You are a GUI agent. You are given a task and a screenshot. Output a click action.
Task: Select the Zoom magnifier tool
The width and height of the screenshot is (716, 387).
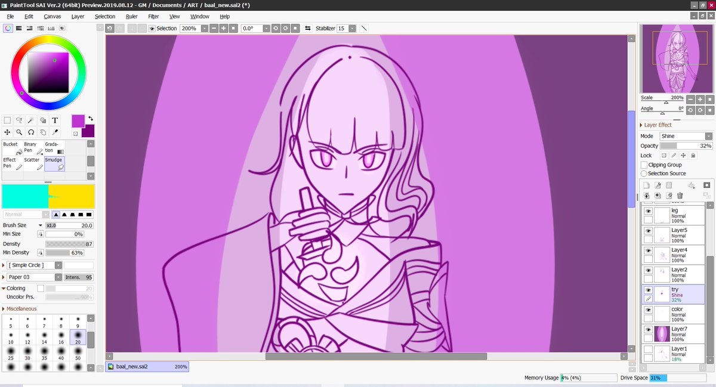click(19, 132)
